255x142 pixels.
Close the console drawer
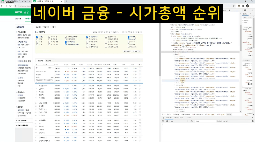pyautogui.click(x=253, y=118)
